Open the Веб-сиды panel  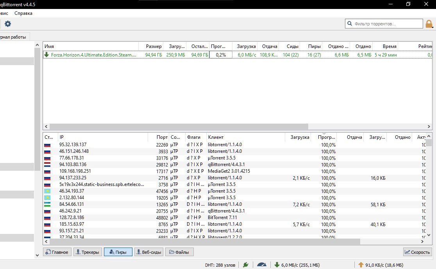tap(148, 252)
